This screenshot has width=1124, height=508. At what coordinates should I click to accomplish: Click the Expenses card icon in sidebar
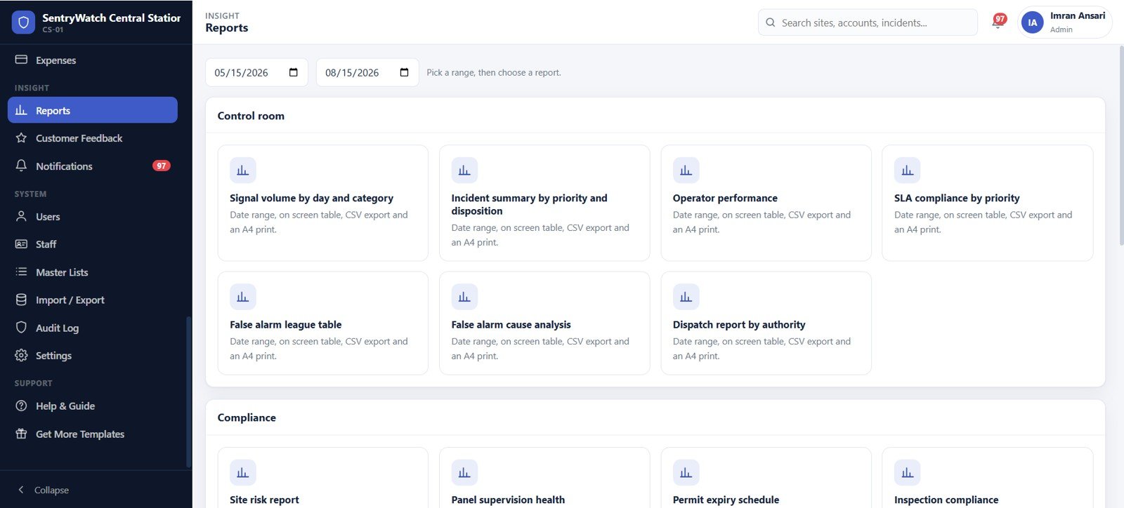(x=21, y=60)
